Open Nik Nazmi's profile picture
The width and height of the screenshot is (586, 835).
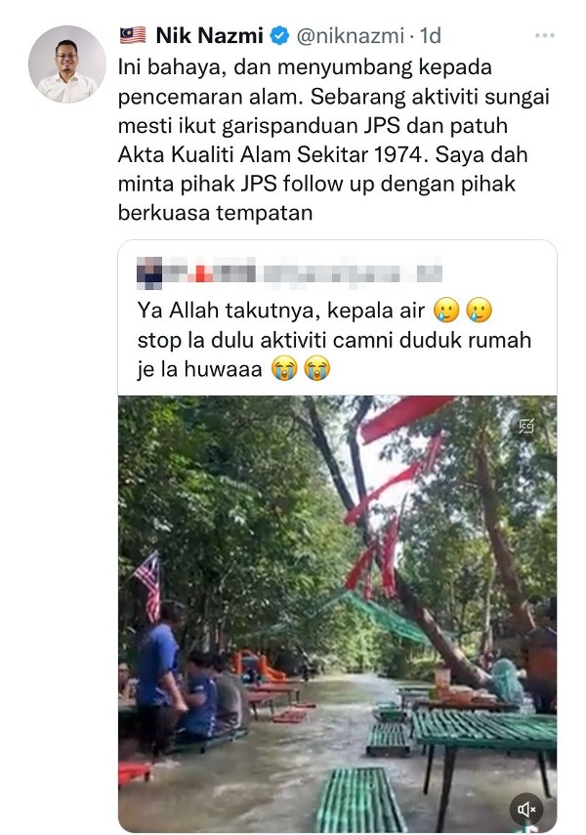coord(67,64)
